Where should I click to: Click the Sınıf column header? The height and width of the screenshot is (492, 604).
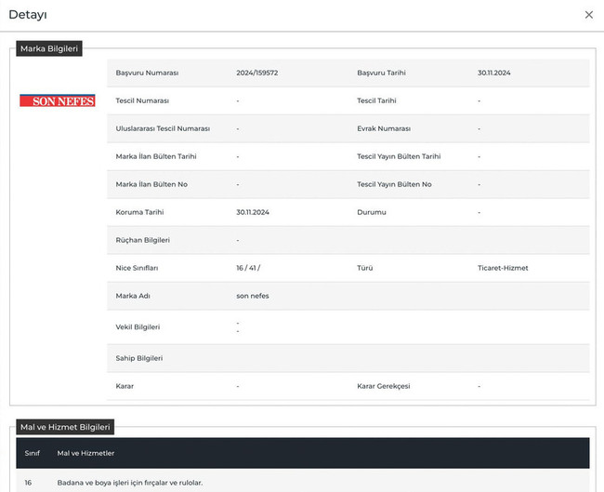pos(33,453)
